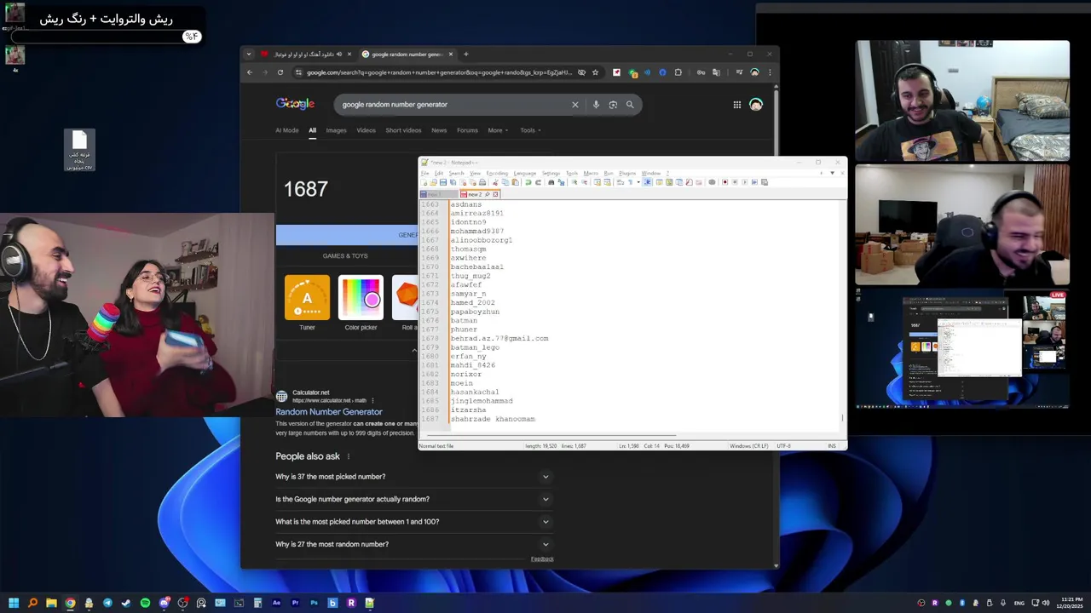Clear the Google search box with X
This screenshot has height=613, width=1091.
[x=574, y=105]
